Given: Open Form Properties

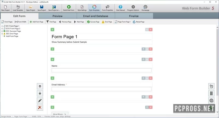Looking at the screenshot, I should click(107, 8).
